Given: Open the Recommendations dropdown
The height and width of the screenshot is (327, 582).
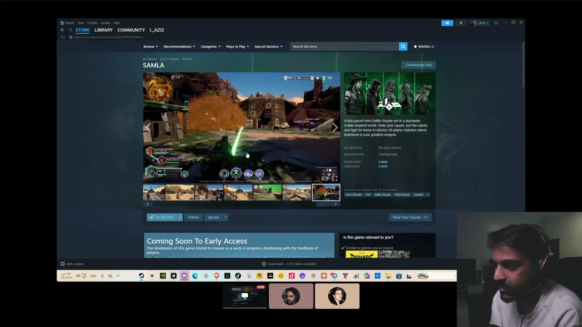Looking at the screenshot, I should 179,46.
